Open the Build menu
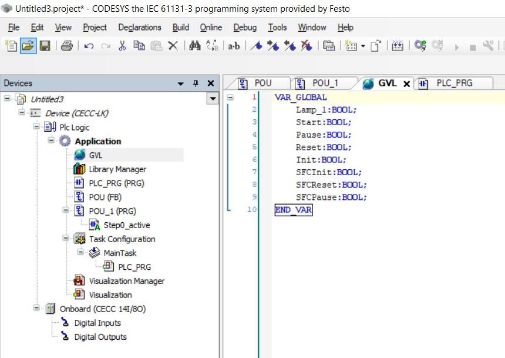The width and height of the screenshot is (505, 358). (181, 28)
